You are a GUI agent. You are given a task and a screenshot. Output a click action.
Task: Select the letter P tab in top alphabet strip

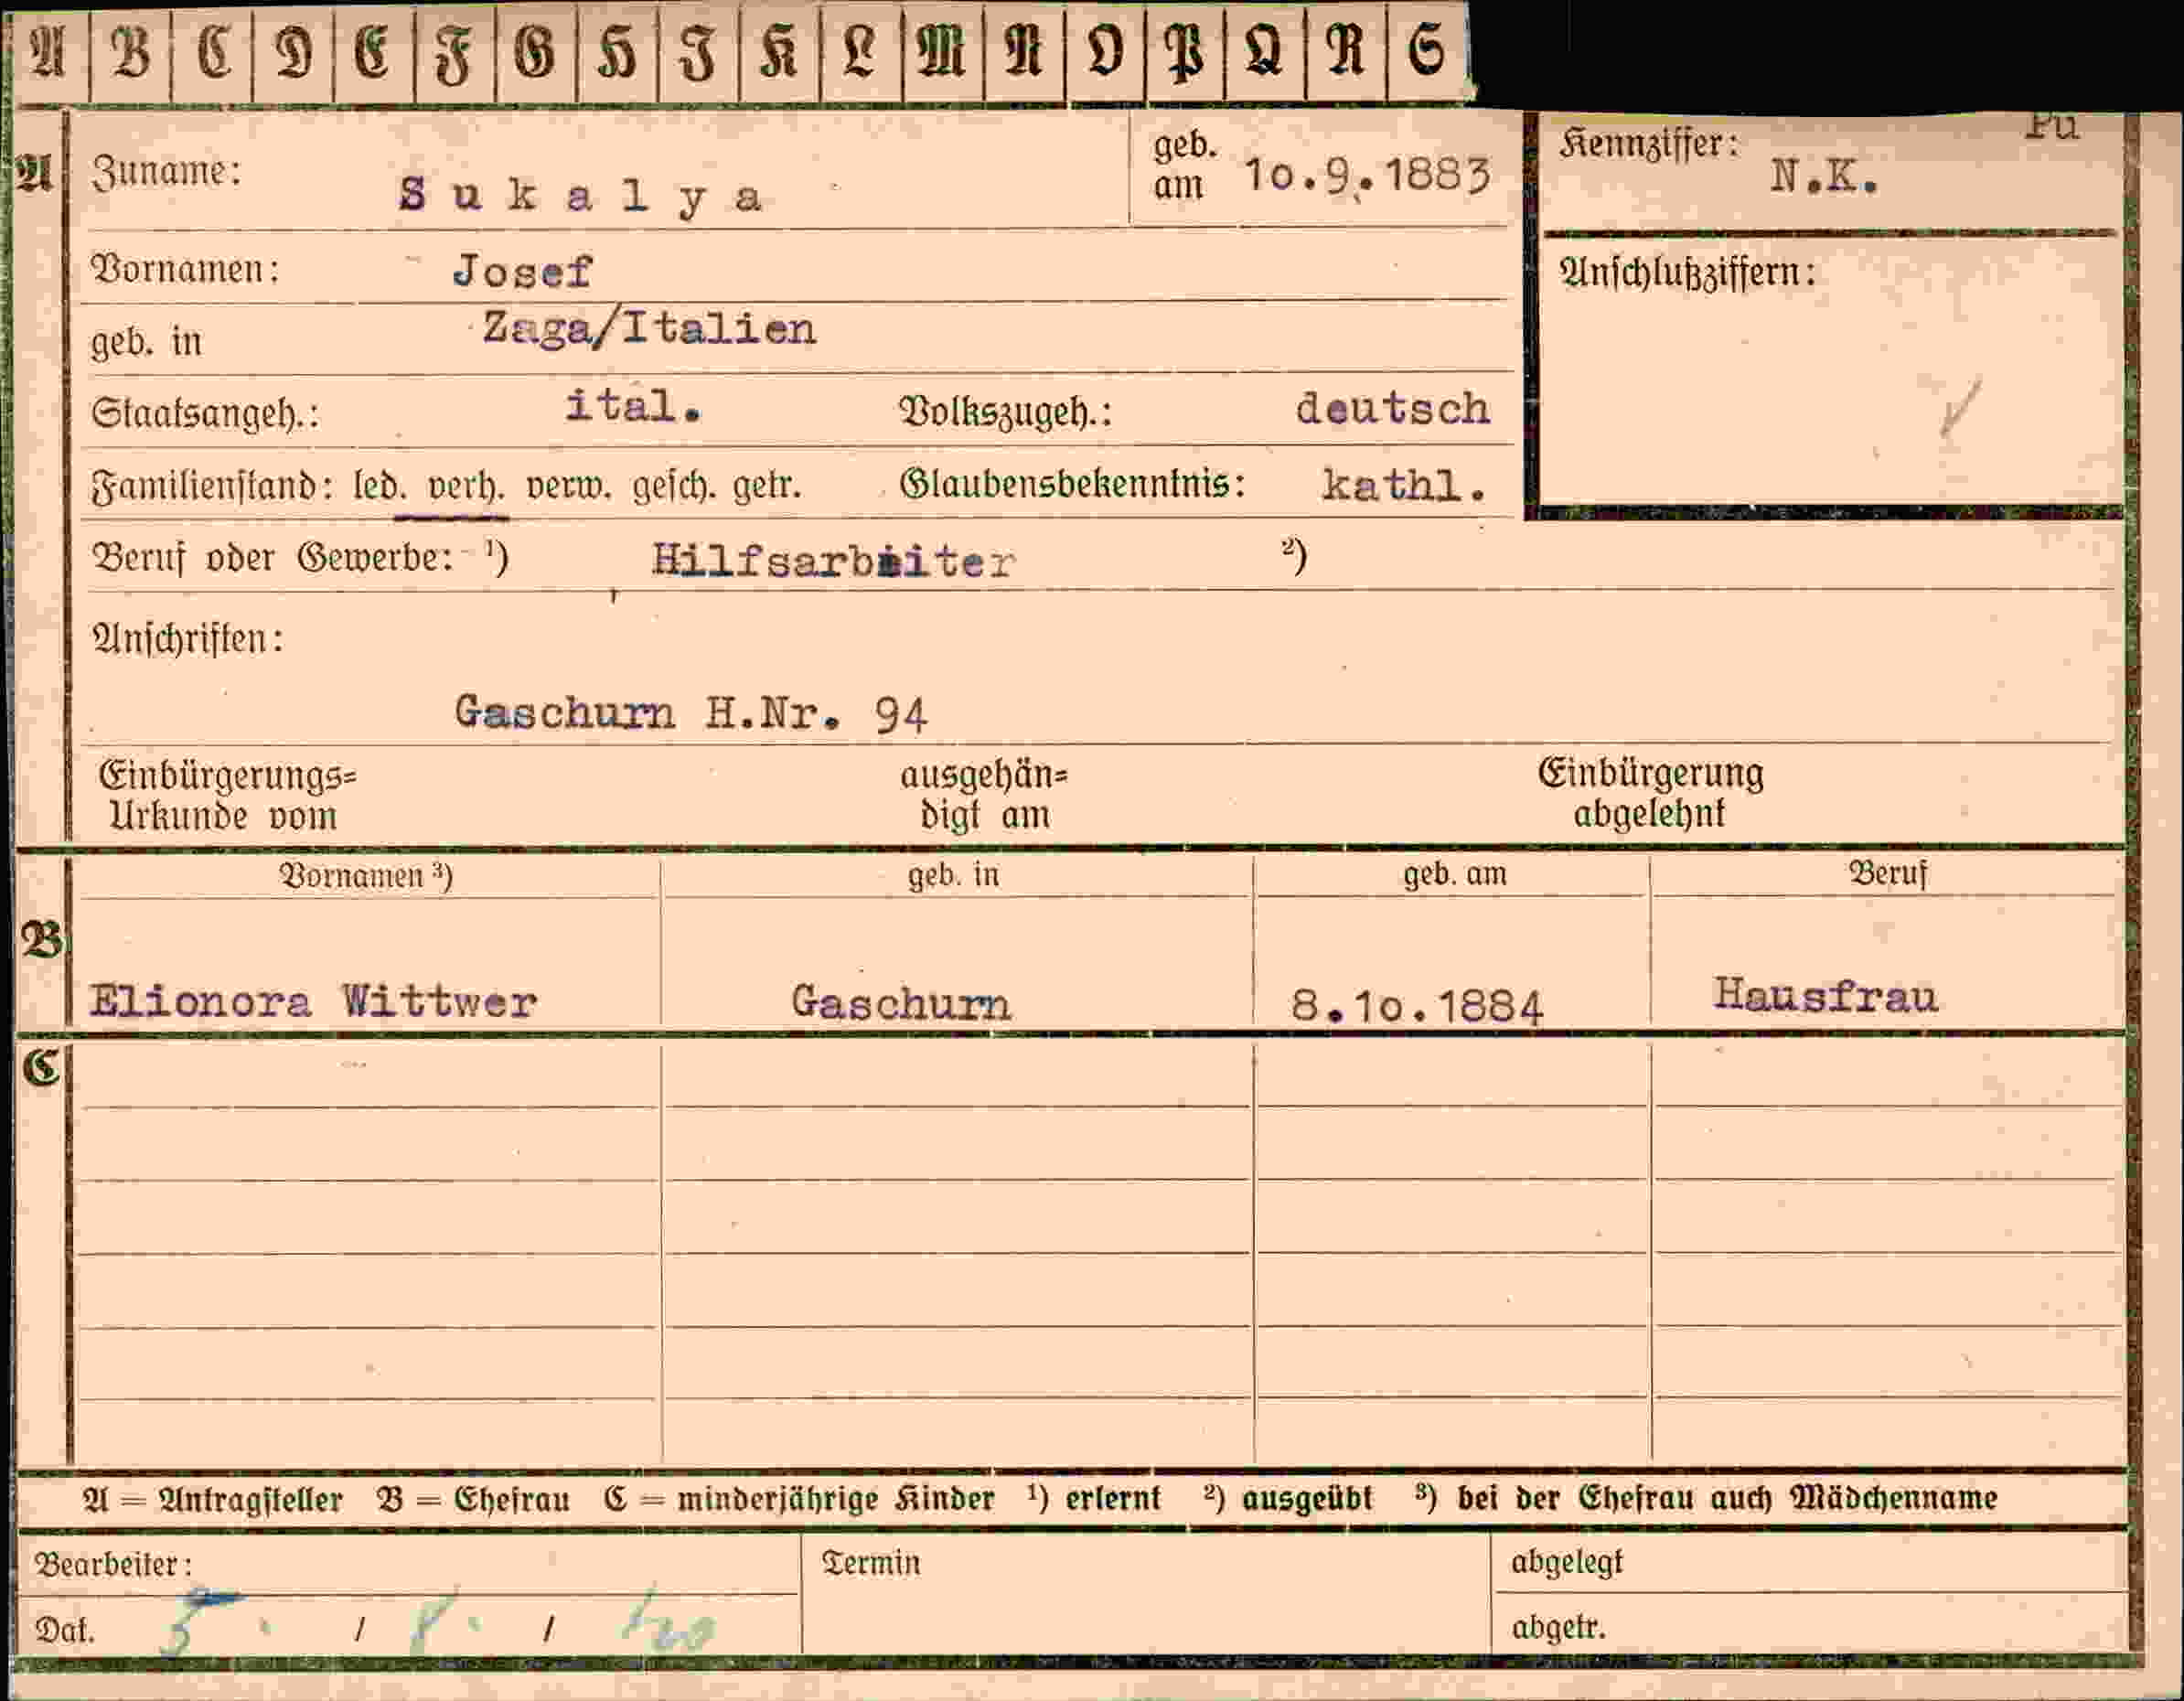pyautogui.click(x=1185, y=52)
